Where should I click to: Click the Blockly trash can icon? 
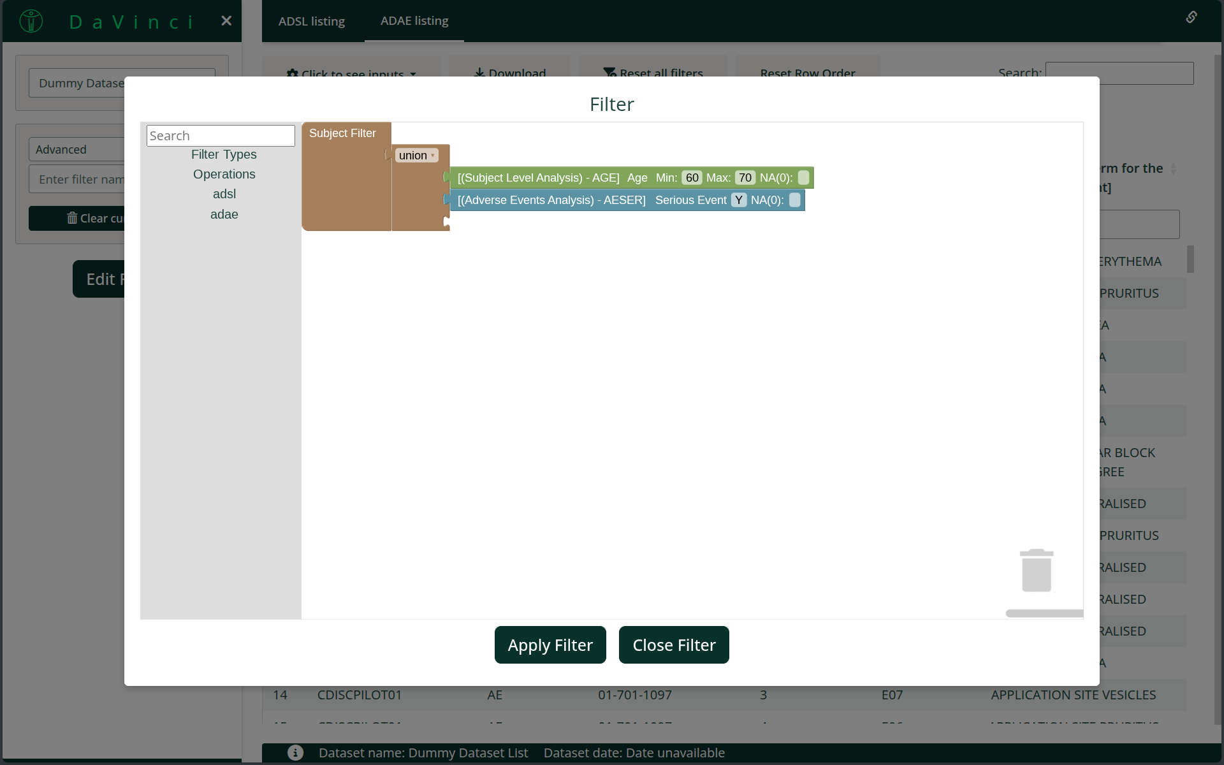(1036, 571)
